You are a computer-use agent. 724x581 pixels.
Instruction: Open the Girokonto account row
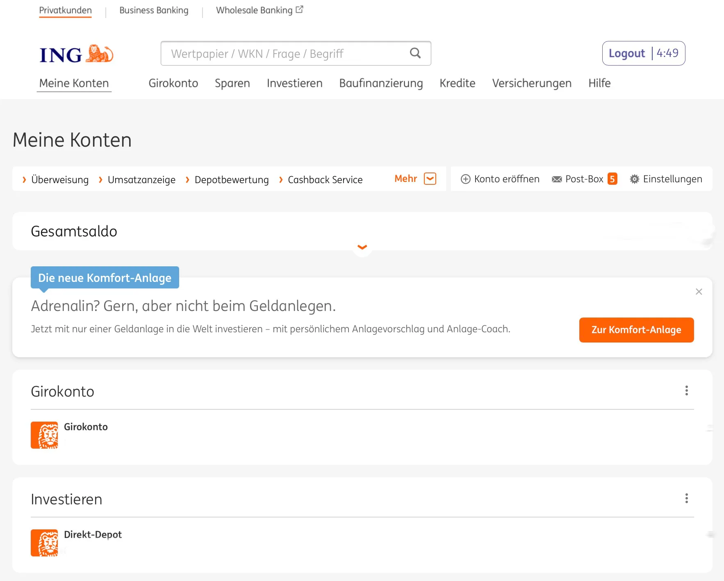362,435
